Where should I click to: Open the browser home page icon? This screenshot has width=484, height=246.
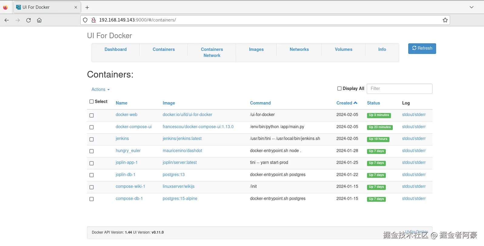39,20
